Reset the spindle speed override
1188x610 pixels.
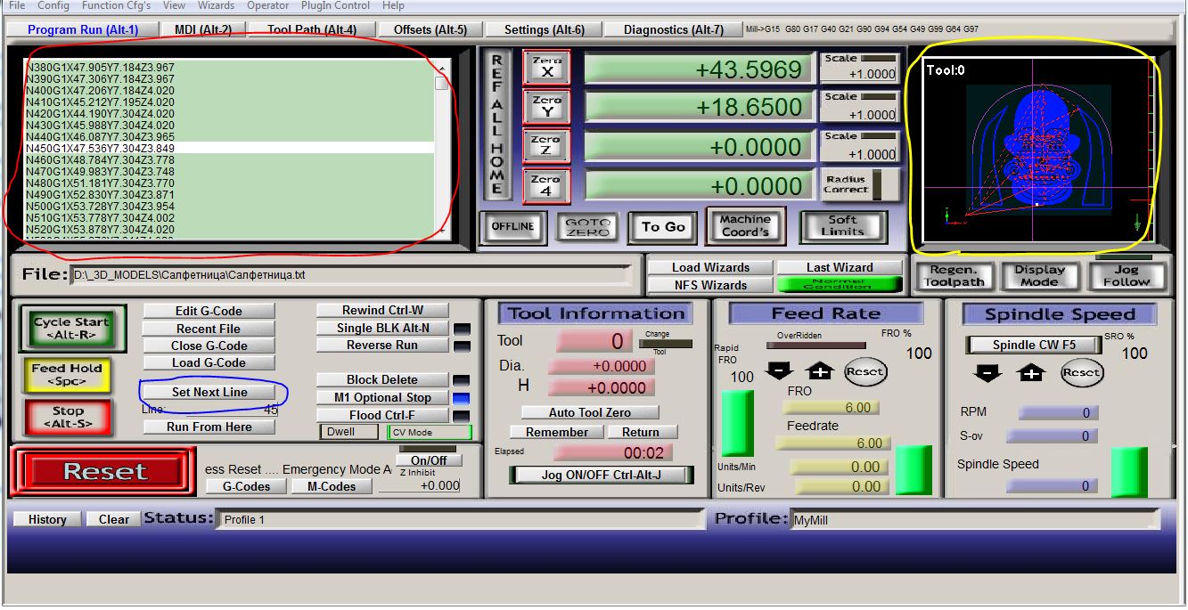coord(1081,373)
